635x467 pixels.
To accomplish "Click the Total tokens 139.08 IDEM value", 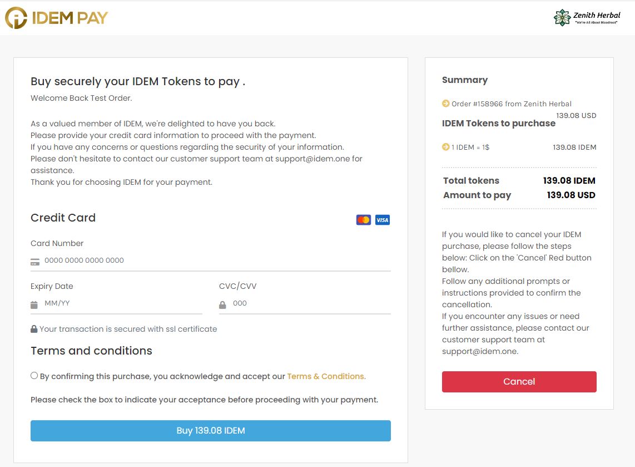I will 569,180.
